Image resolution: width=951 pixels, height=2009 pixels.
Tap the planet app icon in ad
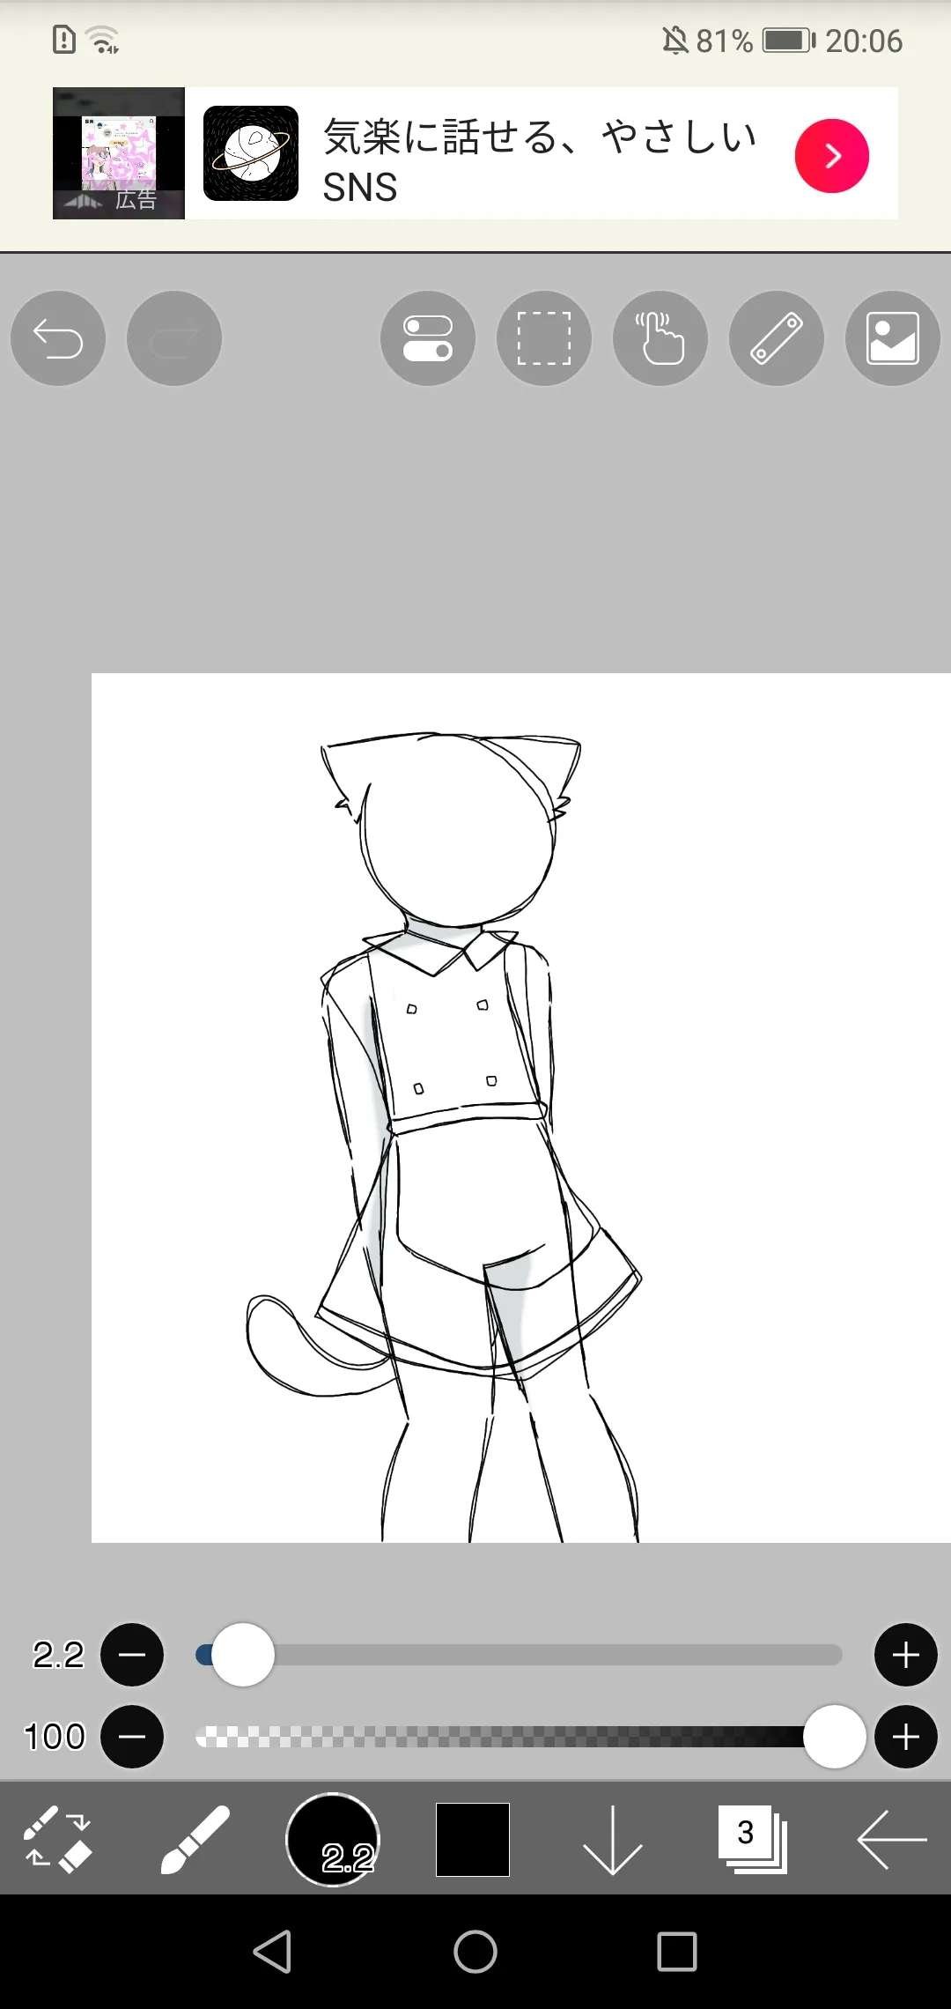251,153
